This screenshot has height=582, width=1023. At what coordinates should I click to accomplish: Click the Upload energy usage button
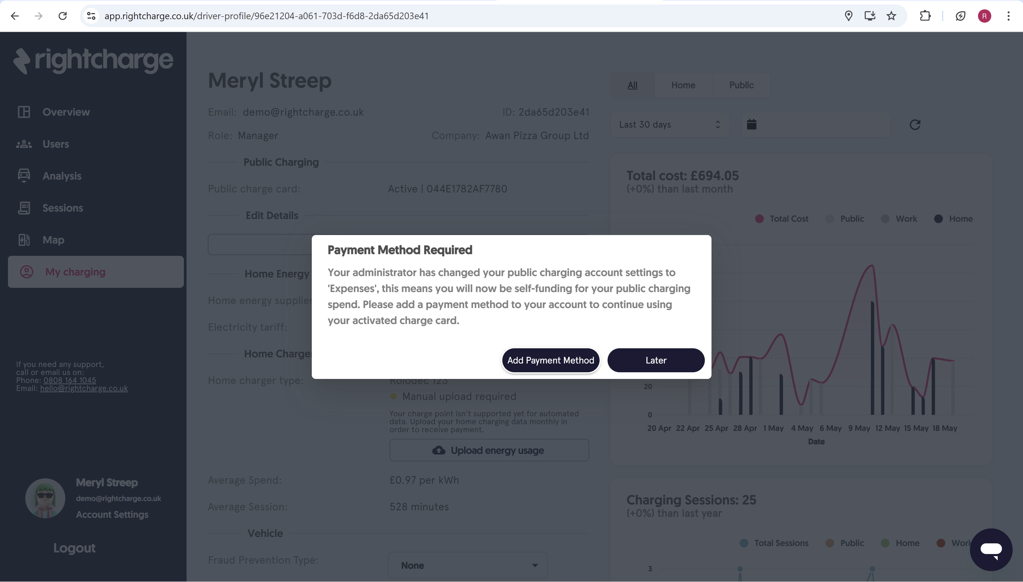489,450
